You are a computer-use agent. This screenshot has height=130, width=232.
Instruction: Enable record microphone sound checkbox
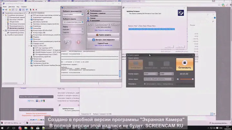[145, 84]
